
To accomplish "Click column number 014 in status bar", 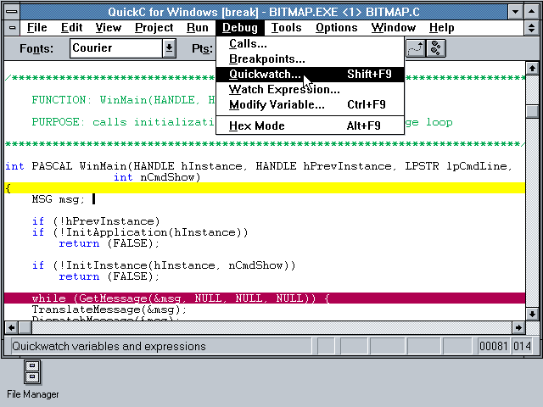I will [x=522, y=346].
